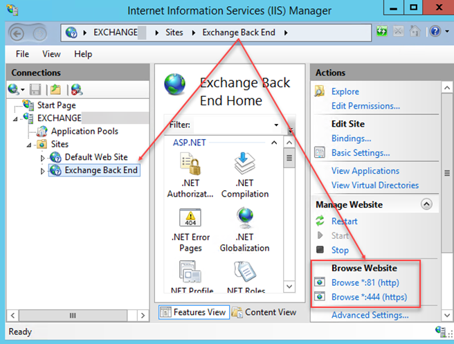Click the Save floppy disk icon in Connections
Viewport: 454px width, 344px height.
[35, 89]
